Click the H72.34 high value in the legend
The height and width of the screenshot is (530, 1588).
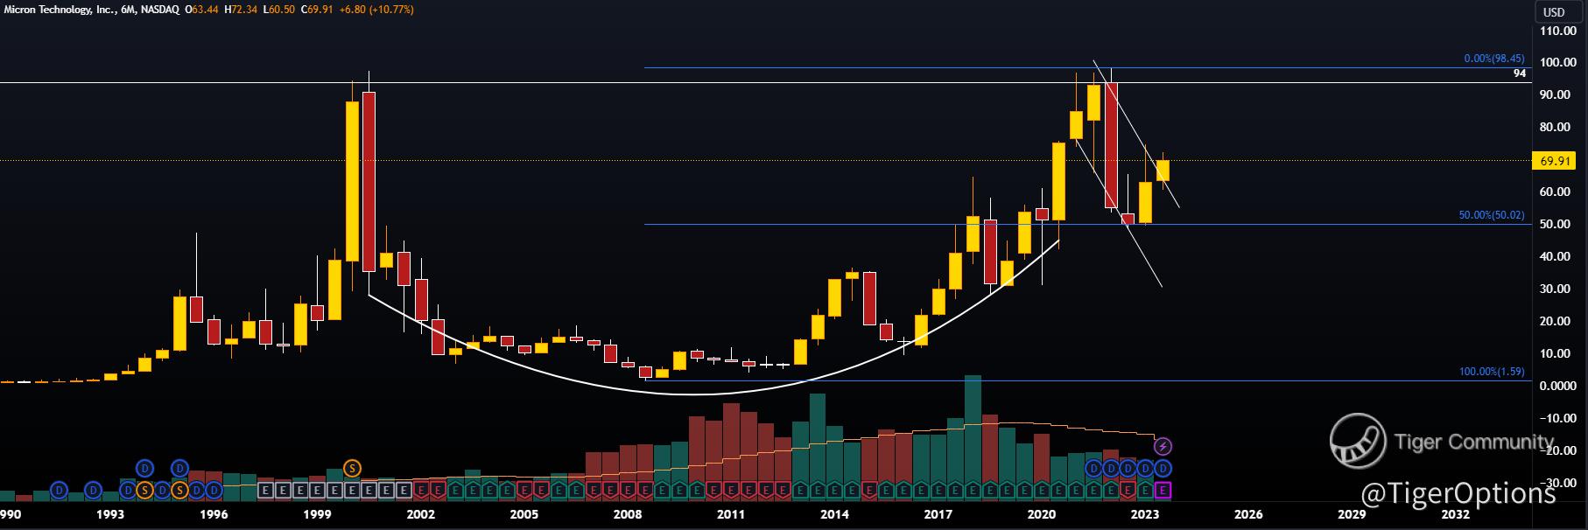[242, 10]
